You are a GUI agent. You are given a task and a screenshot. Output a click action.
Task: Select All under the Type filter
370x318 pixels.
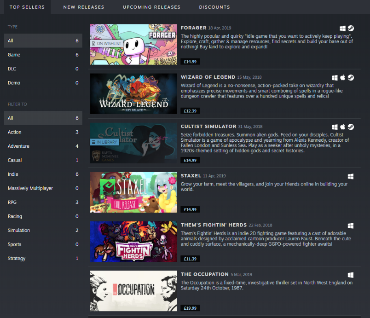[x=43, y=40]
